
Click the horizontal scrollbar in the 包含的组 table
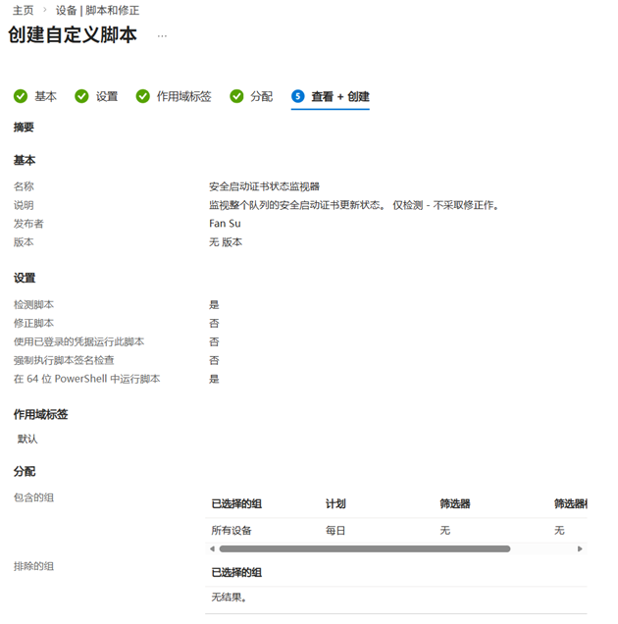point(363,548)
